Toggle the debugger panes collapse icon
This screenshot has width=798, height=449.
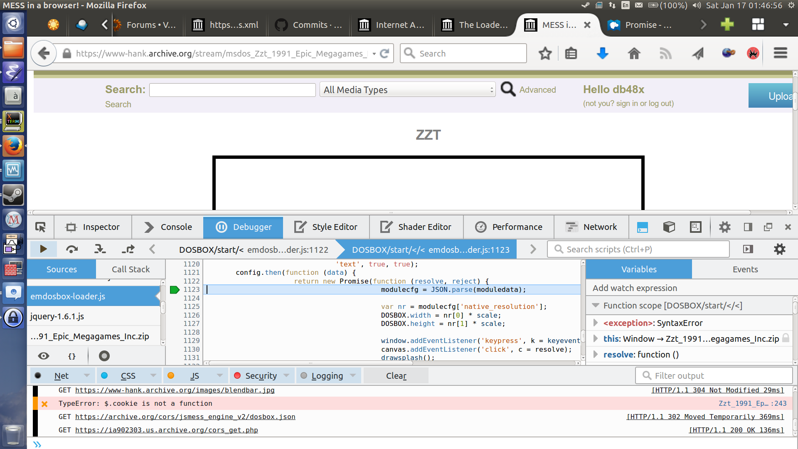(748, 249)
